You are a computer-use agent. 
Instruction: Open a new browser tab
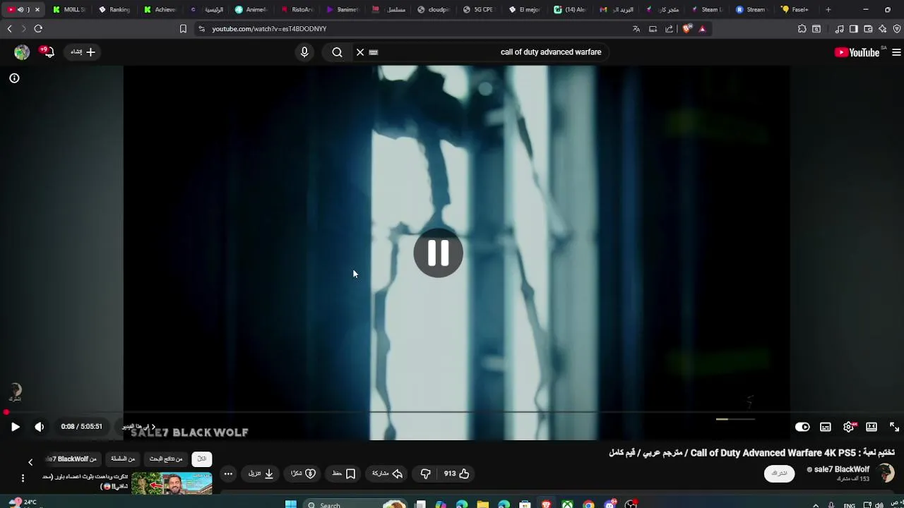828,10
